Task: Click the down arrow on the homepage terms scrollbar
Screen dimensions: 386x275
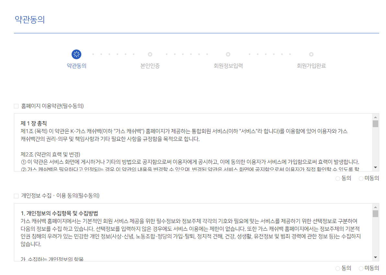Action: (376, 168)
